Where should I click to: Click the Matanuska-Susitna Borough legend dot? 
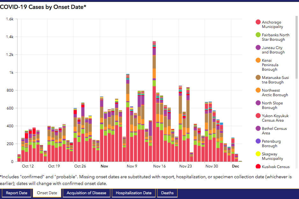[258, 78]
